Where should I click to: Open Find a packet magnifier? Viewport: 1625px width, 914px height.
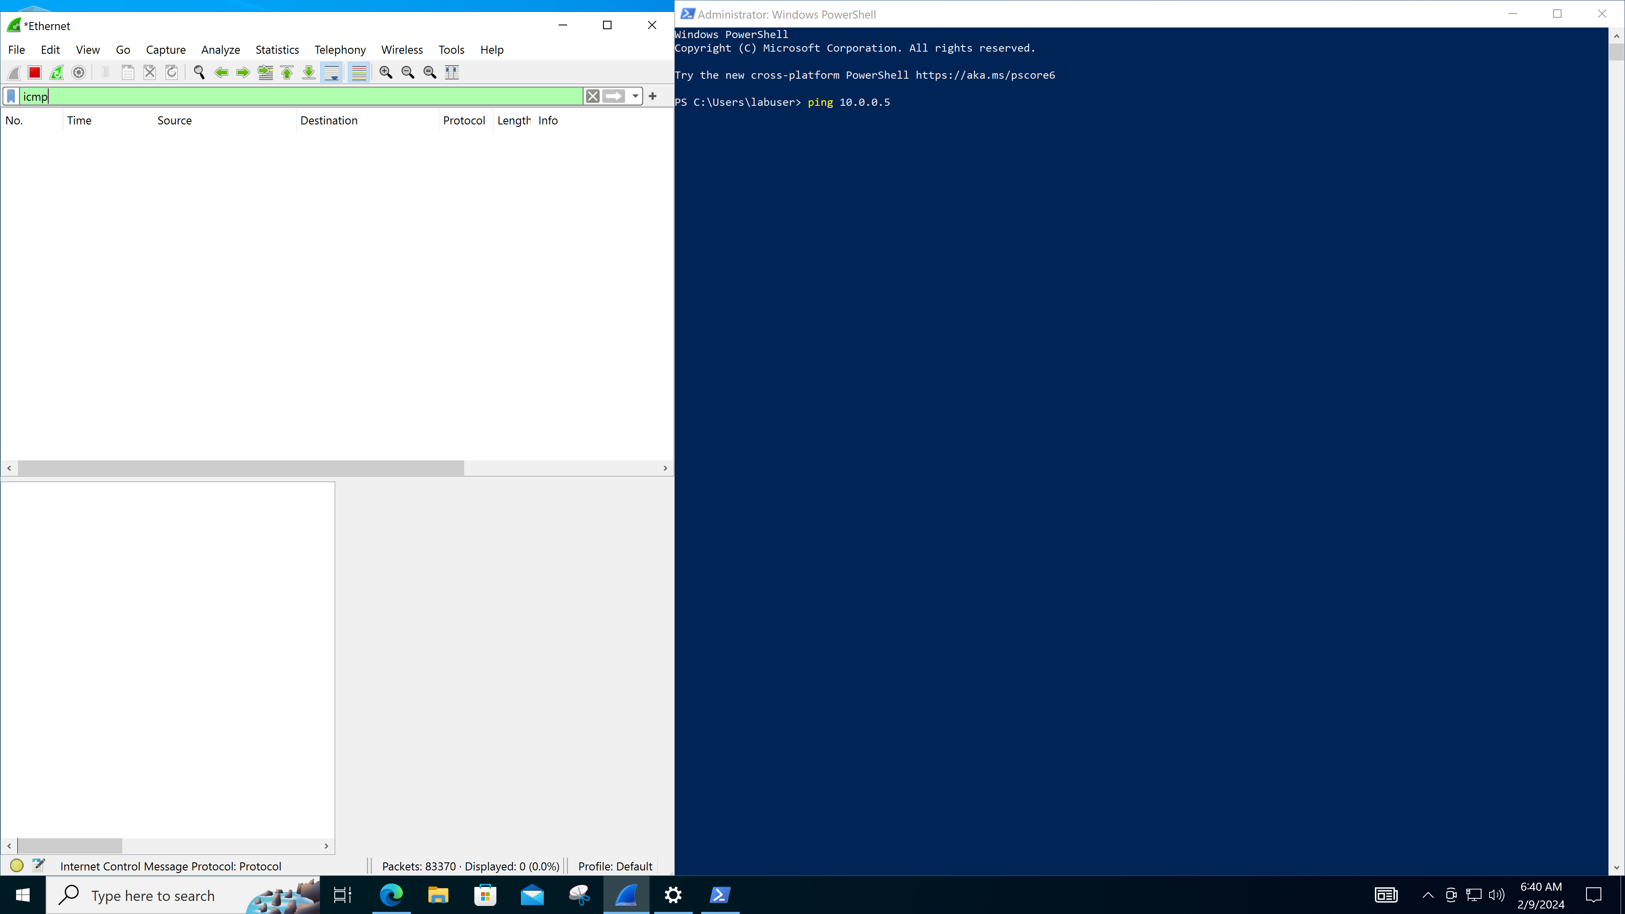point(199,72)
